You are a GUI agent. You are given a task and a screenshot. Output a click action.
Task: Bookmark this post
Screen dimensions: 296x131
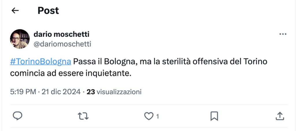pos(214,116)
